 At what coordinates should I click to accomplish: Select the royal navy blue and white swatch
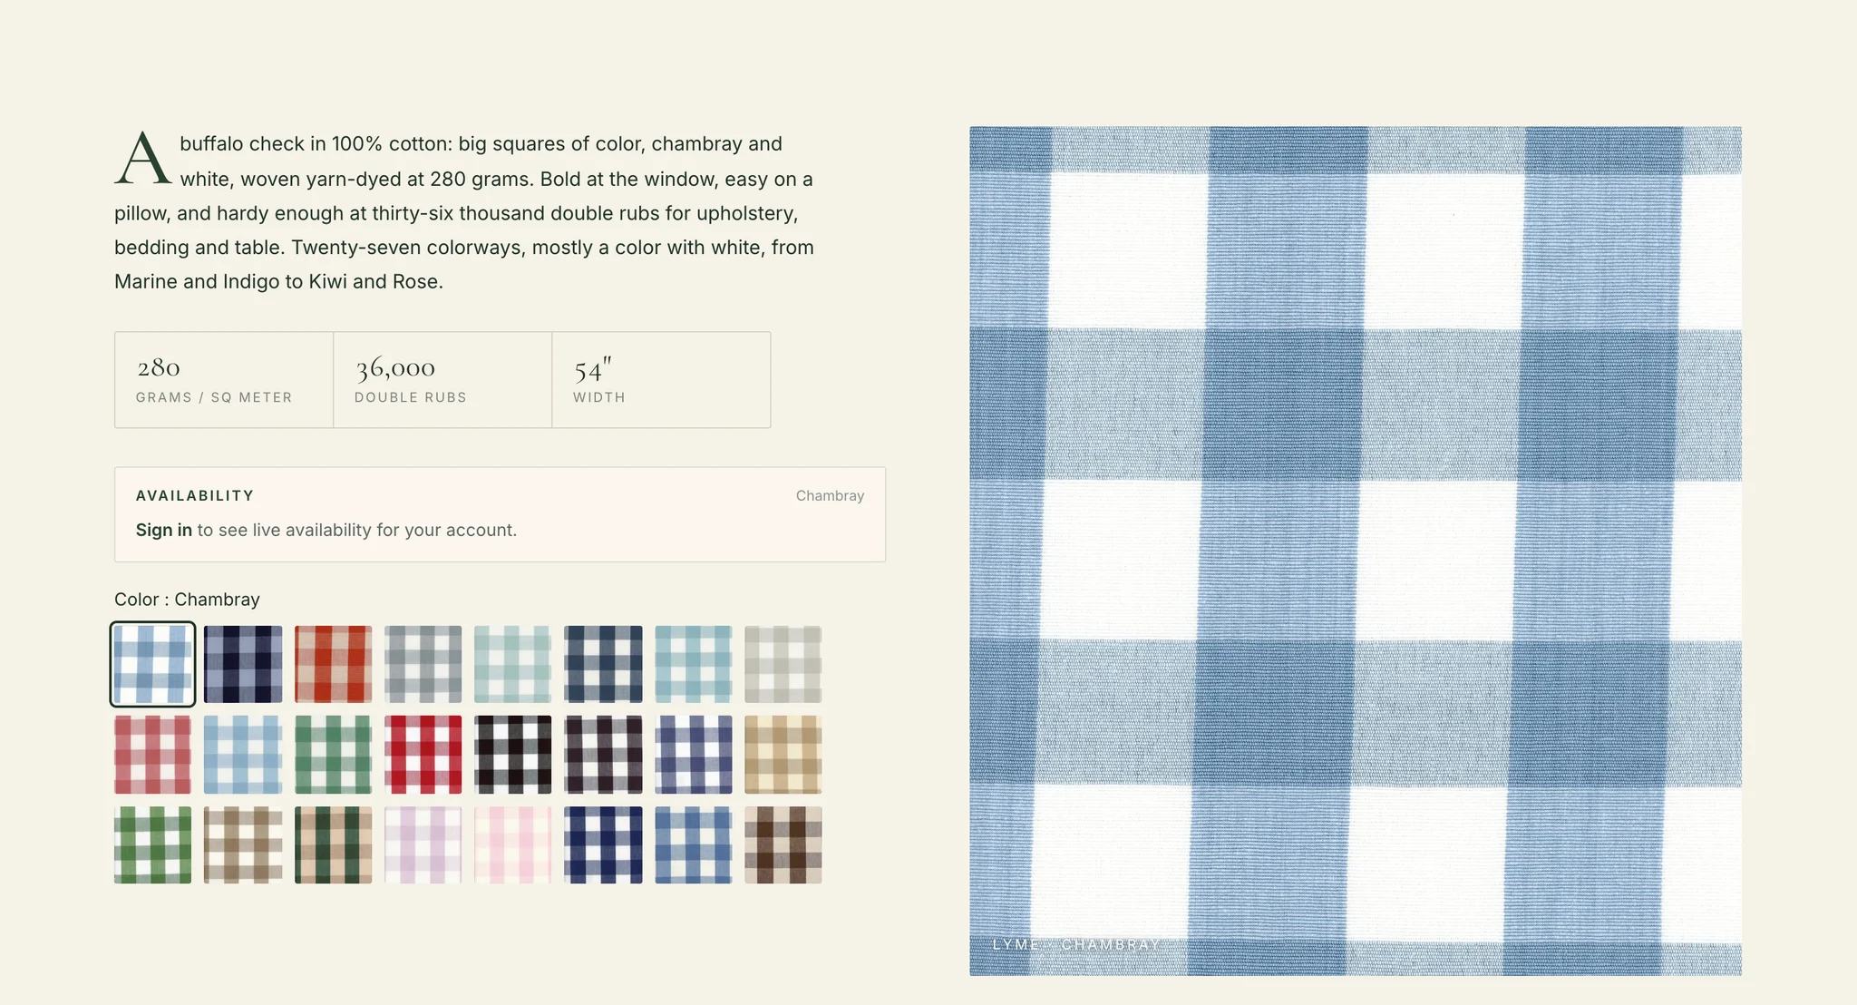603,844
